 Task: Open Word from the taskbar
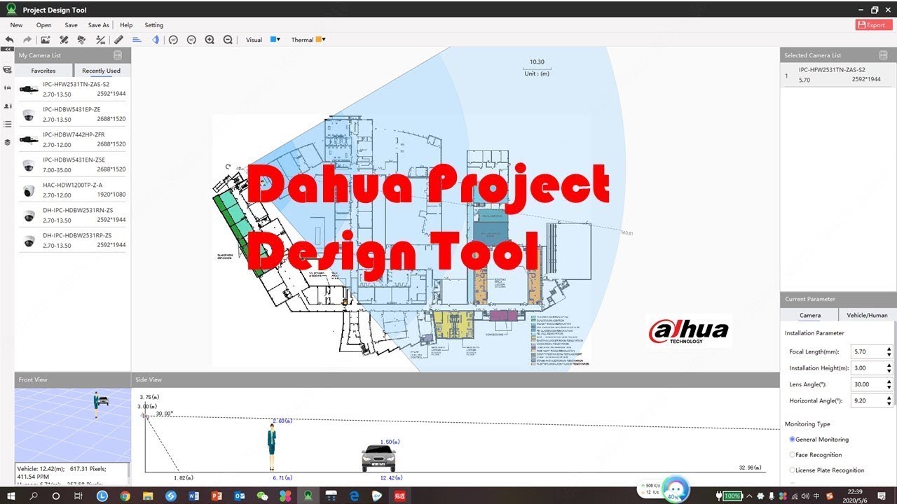click(193, 496)
